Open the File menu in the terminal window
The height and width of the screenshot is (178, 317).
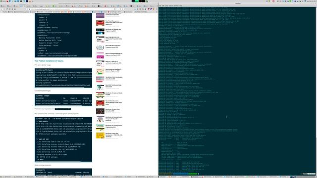click(x=160, y=5)
